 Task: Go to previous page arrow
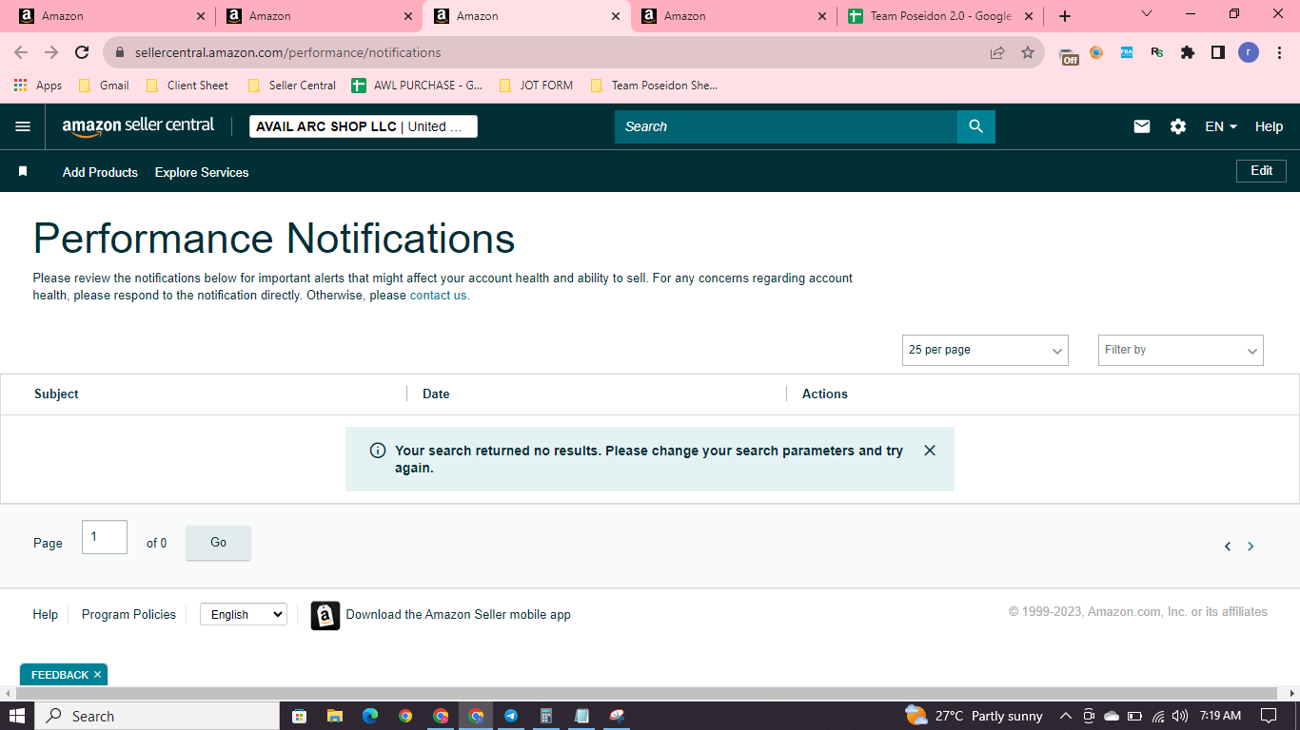coord(1228,547)
